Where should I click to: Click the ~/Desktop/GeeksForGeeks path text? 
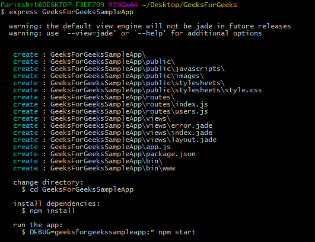tap(189, 5)
